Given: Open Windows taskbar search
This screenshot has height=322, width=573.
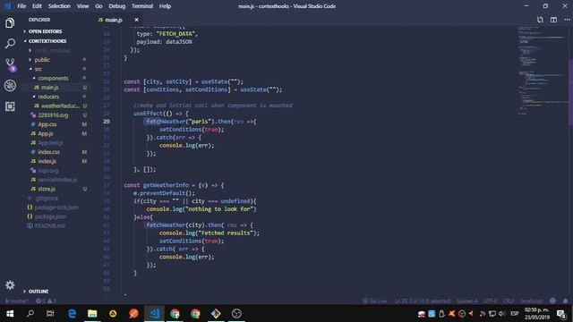Looking at the screenshot, I should (30, 314).
